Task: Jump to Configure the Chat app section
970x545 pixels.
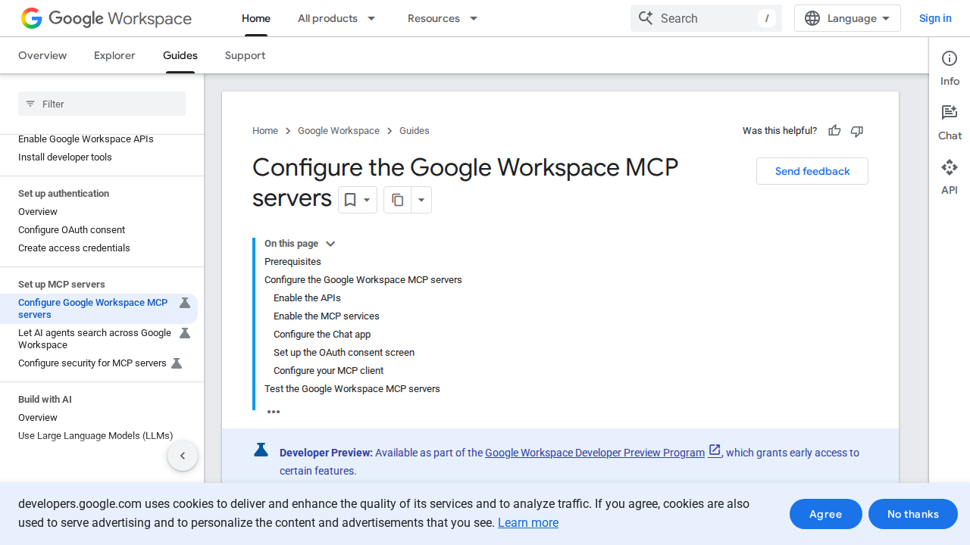Action: pyautogui.click(x=322, y=335)
